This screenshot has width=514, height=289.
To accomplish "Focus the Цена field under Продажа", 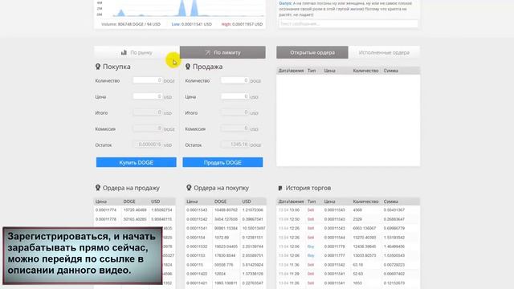I will pyautogui.click(x=235, y=96).
